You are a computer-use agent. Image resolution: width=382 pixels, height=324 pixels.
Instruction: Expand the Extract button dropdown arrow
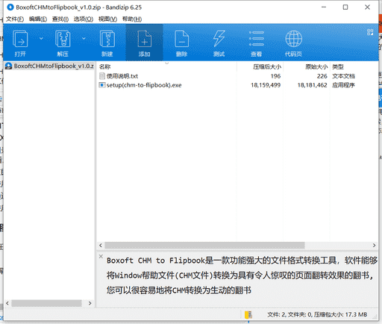click(84, 38)
